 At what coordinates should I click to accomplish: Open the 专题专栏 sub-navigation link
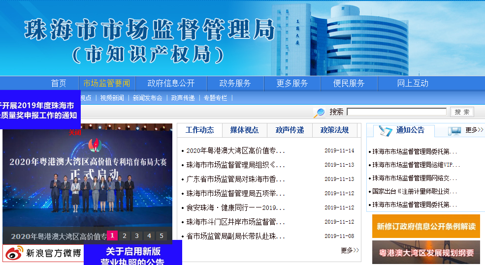coord(215,98)
